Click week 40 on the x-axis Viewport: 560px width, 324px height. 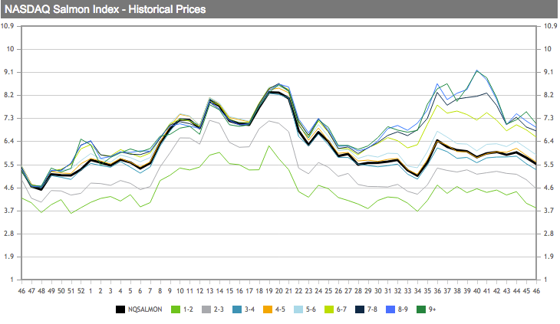coord(477,291)
